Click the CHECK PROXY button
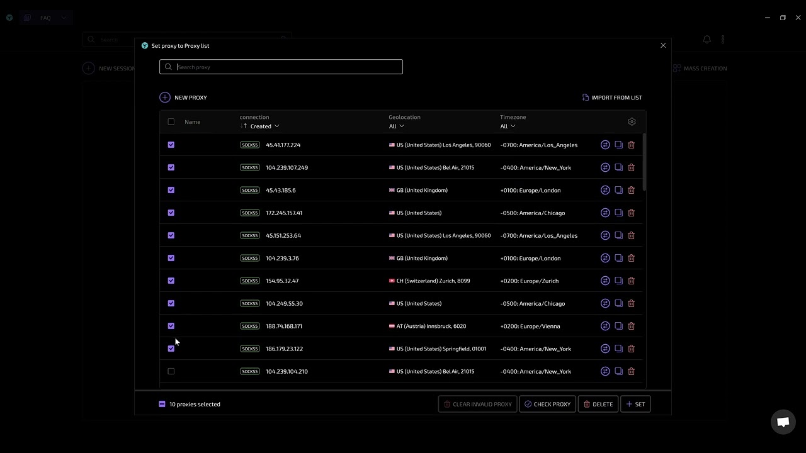Viewport: 806px width, 453px height. 547,404
